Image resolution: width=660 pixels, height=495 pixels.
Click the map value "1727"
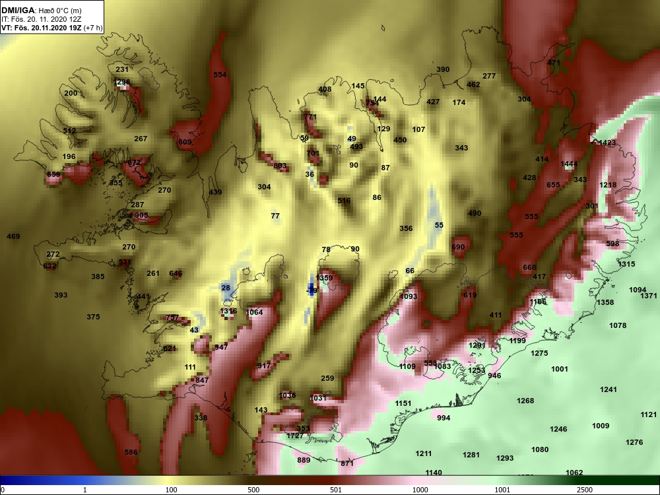[295, 436]
